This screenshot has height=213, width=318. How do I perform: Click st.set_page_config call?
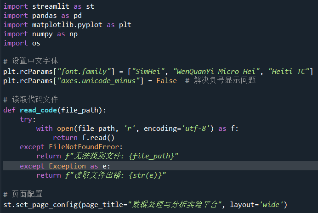(x=40, y=205)
